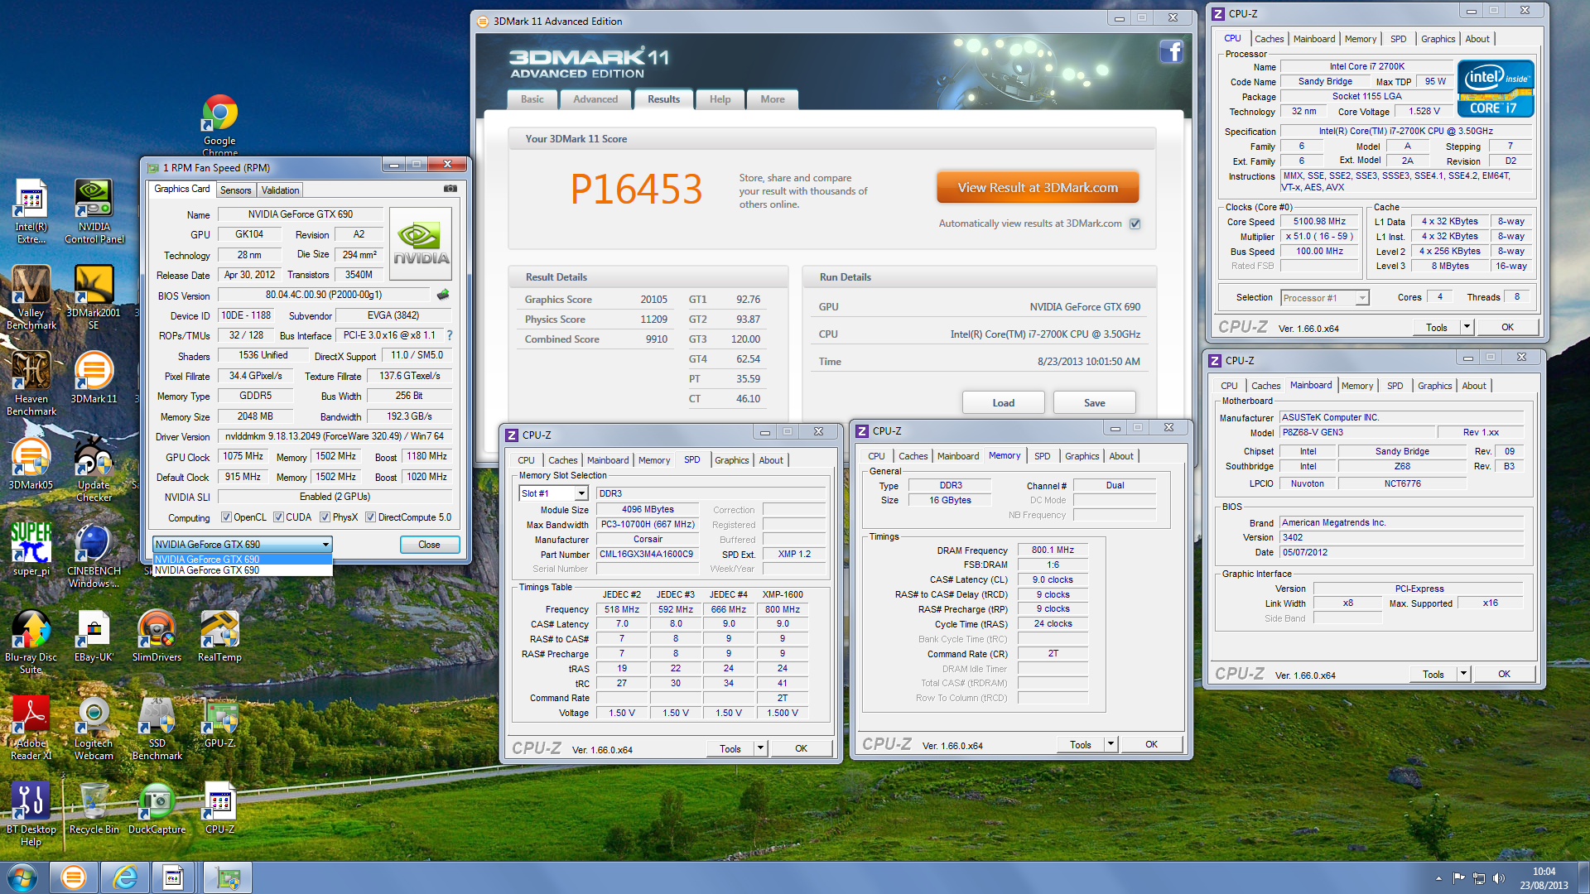The height and width of the screenshot is (894, 1590).
Task: Click GPU-Z screenshot camera icon
Action: tap(450, 189)
